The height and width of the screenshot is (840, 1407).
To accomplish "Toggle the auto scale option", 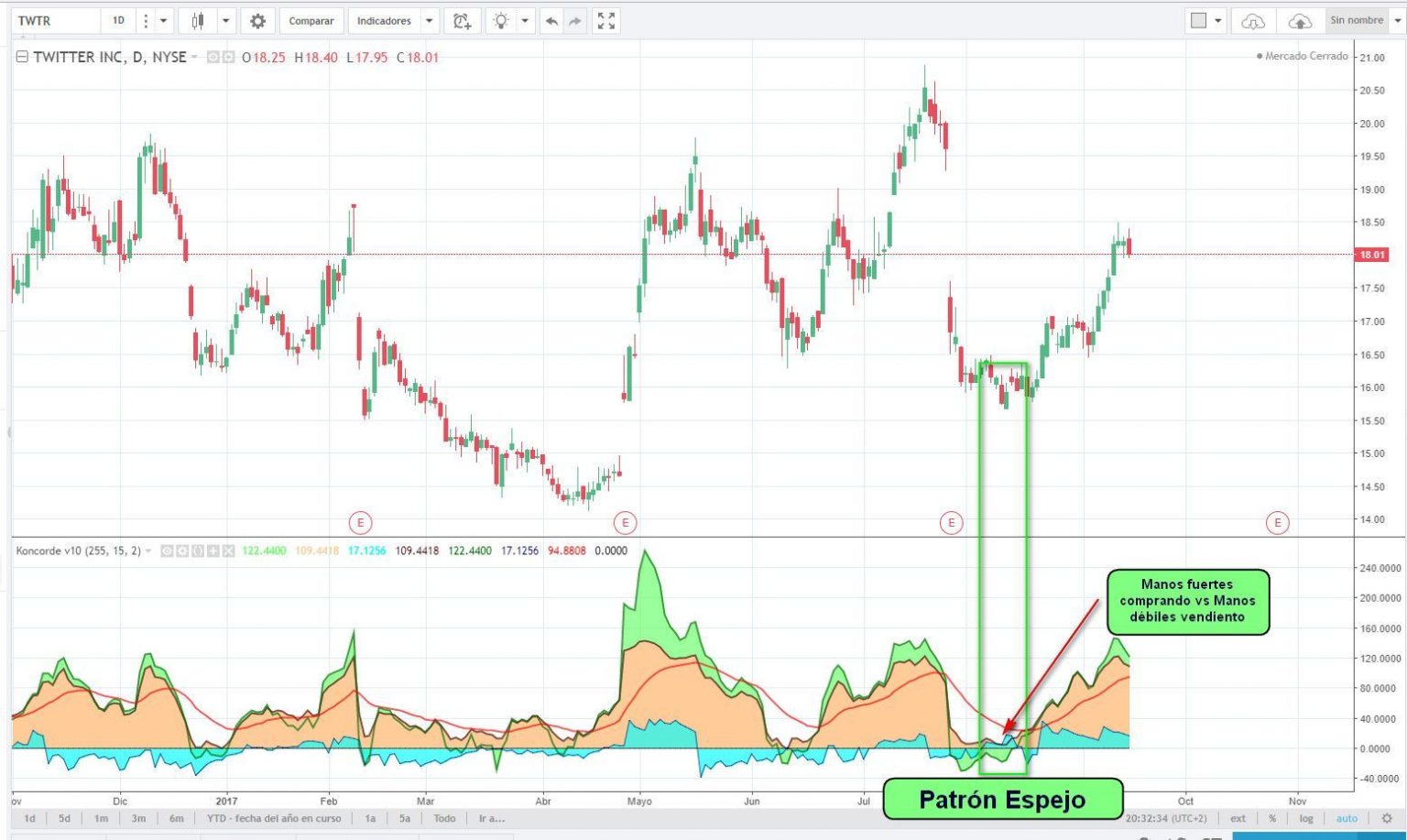I will click(x=1347, y=818).
